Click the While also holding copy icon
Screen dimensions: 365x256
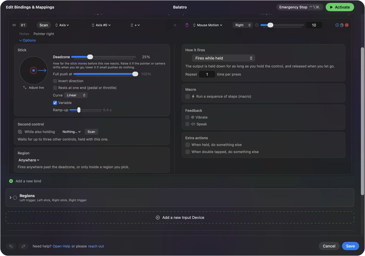[20, 132]
